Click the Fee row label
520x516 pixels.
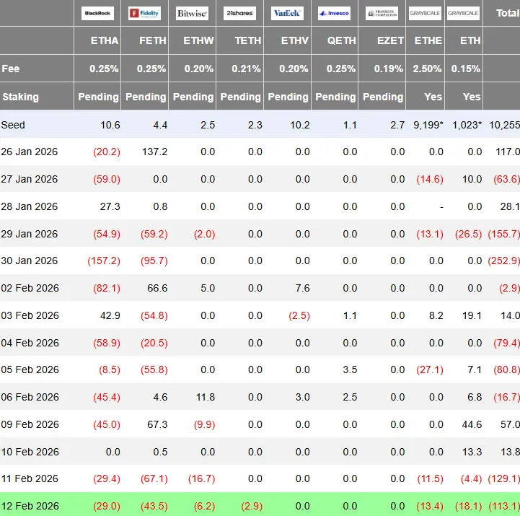click(x=11, y=69)
